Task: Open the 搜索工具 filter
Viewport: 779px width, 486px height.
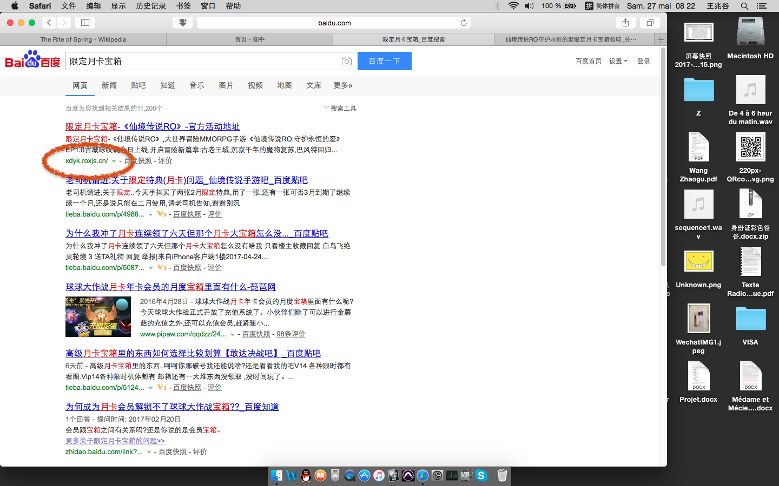Action: point(340,109)
